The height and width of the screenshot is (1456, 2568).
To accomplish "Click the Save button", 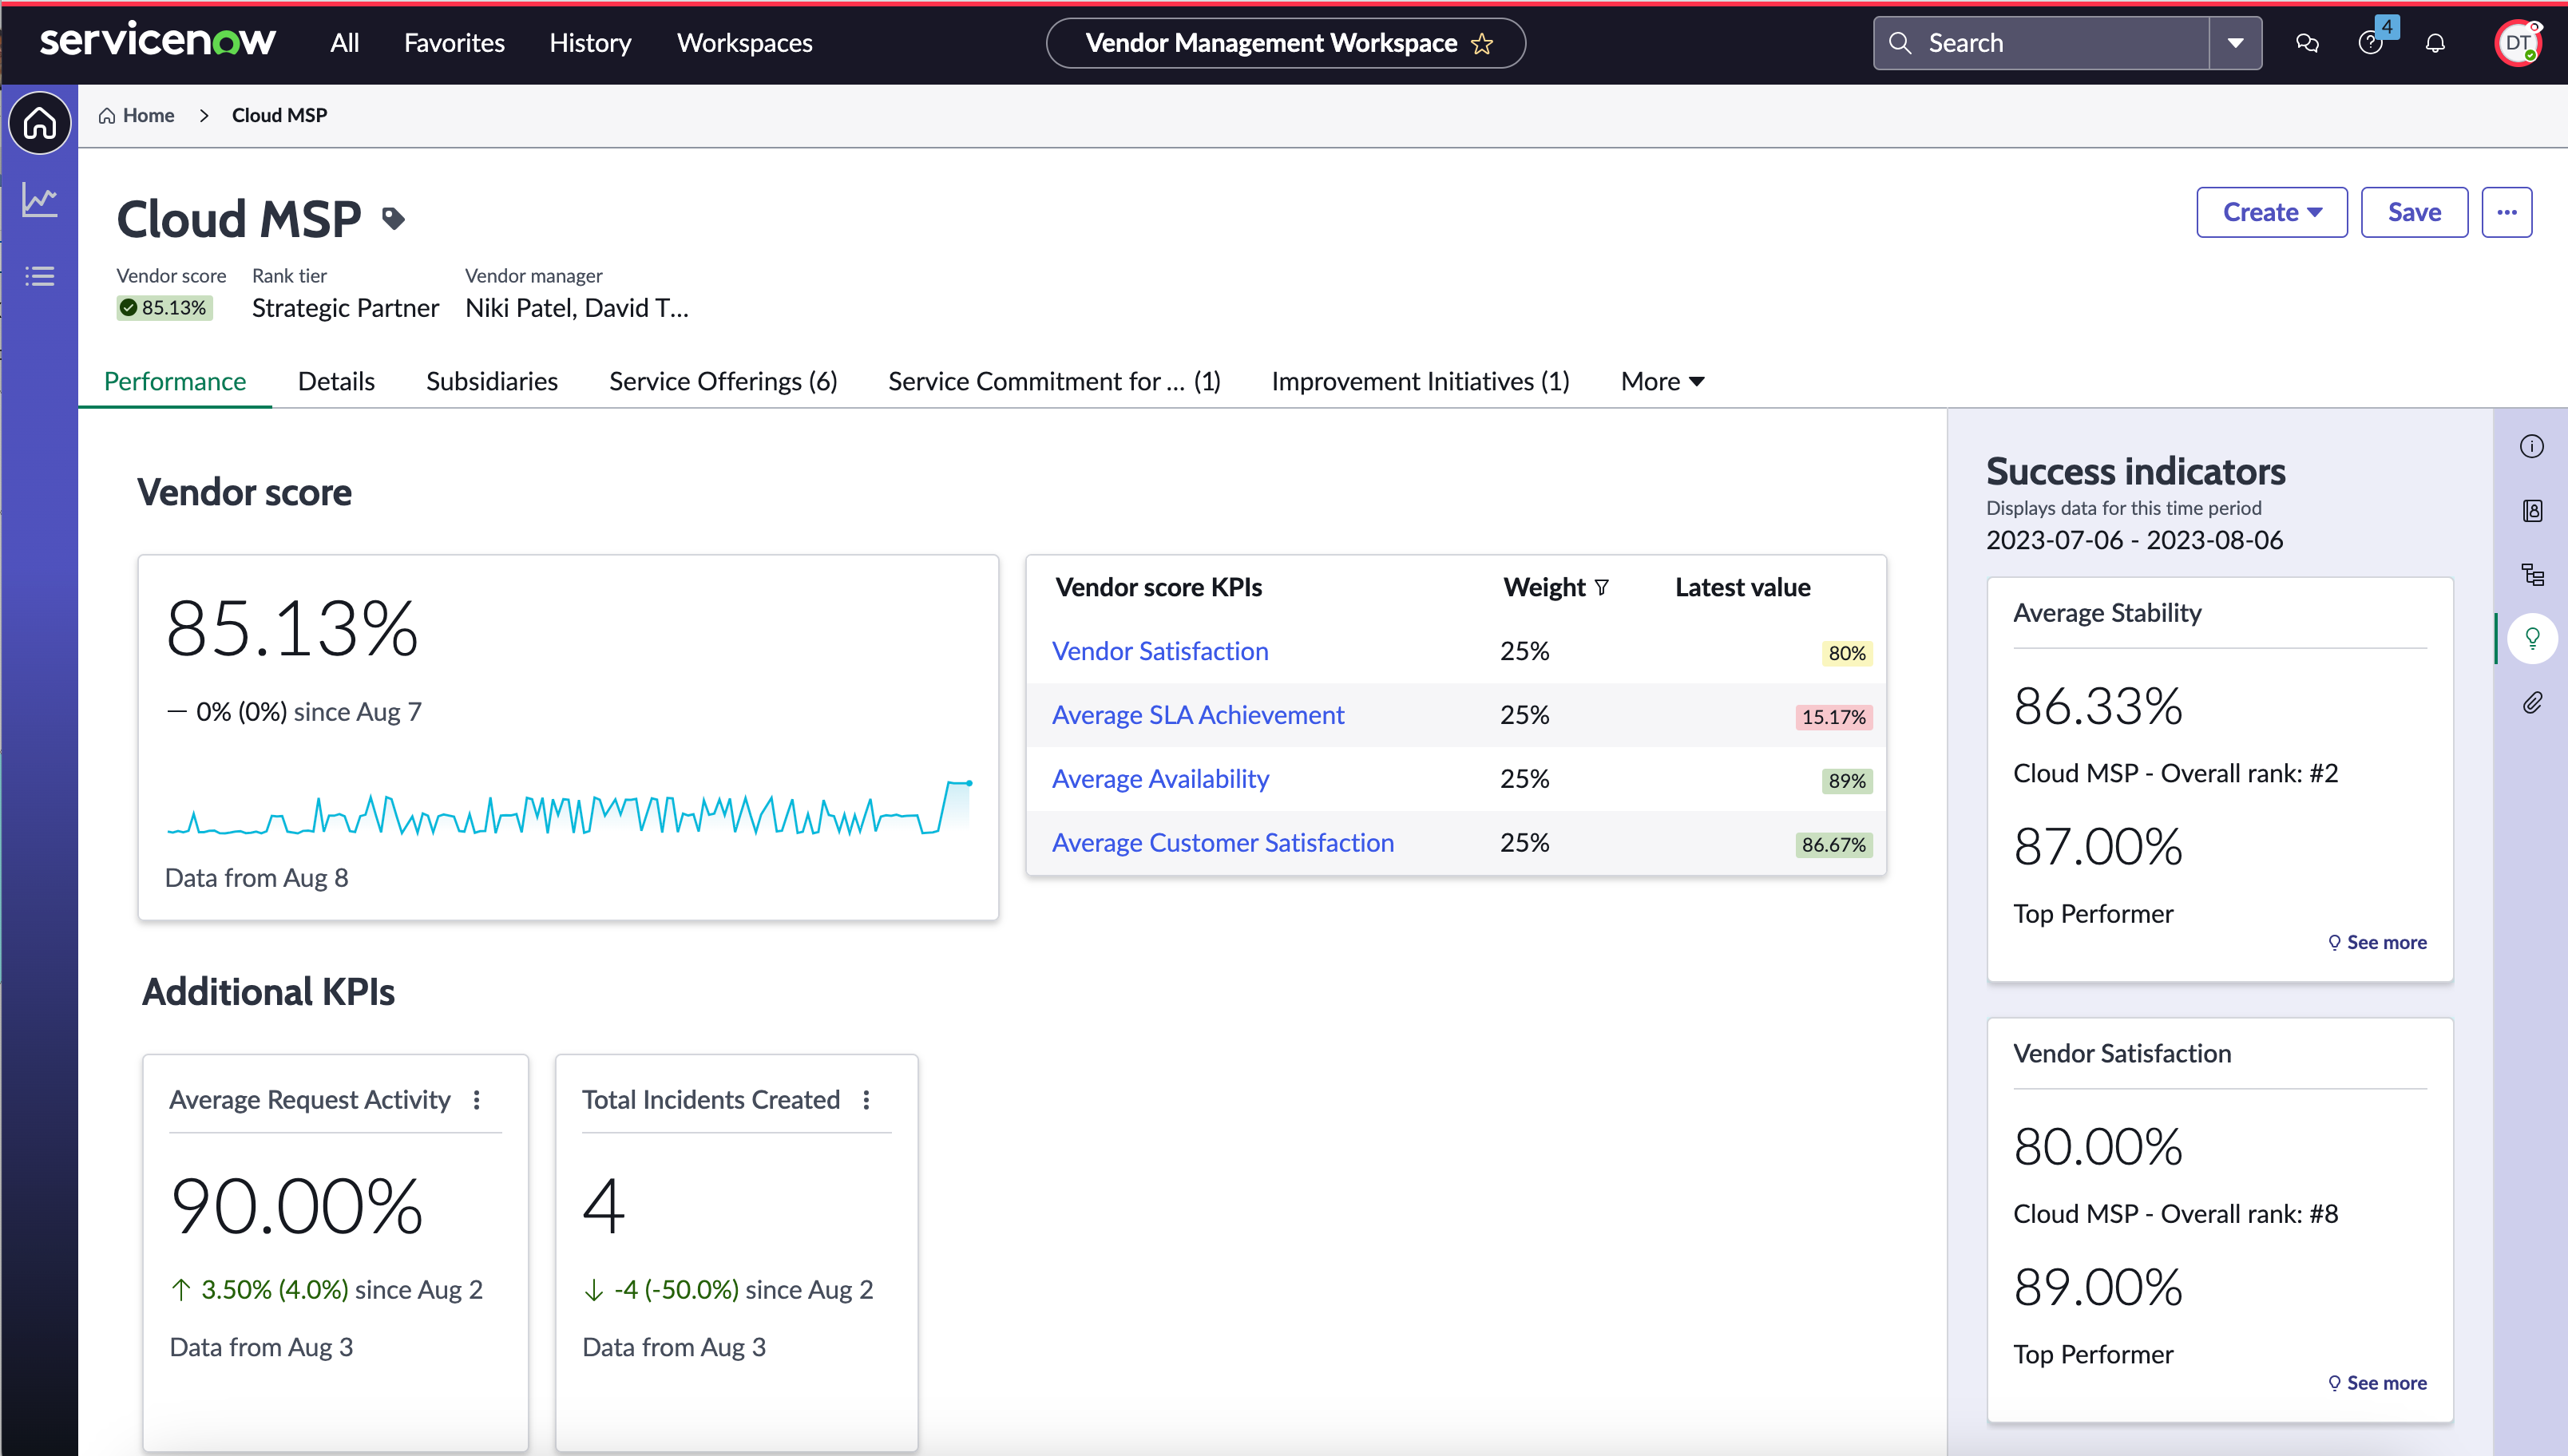I will (x=2414, y=212).
